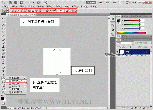Click the 背景 layer thumbnail
This screenshot has width=153, height=110.
(122, 52)
